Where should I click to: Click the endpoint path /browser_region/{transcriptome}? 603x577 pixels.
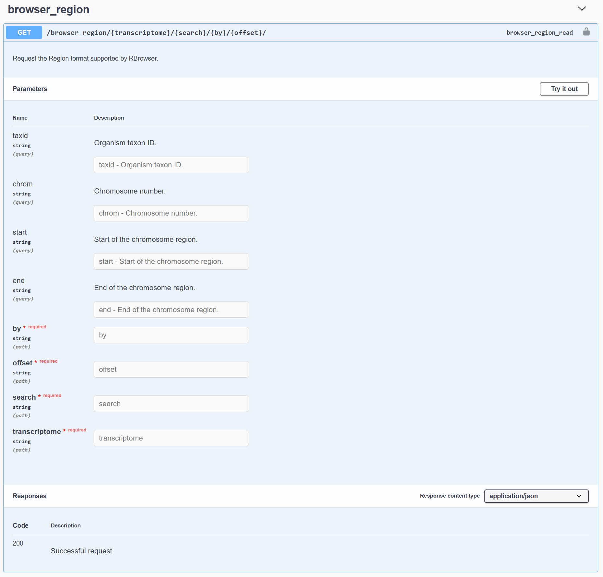tap(156, 33)
